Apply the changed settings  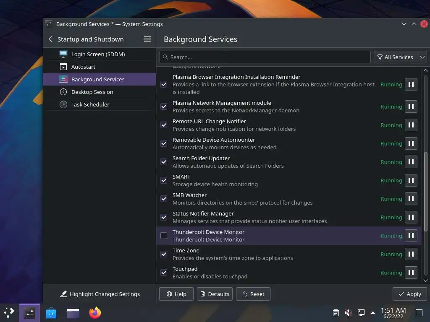410,294
